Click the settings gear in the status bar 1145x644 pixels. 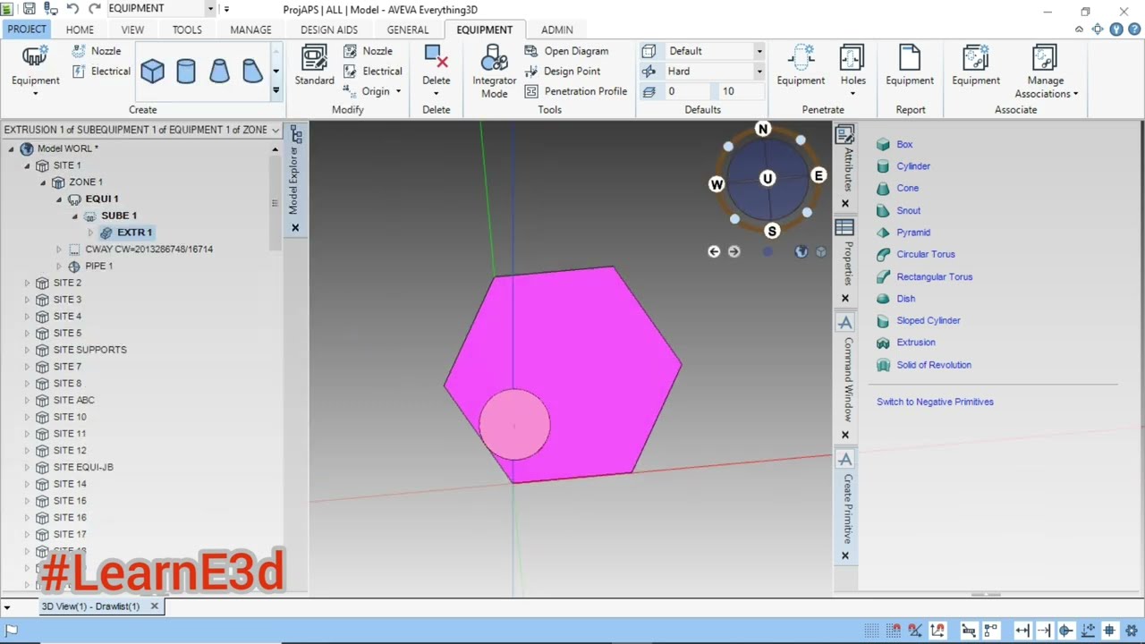[1132, 631]
